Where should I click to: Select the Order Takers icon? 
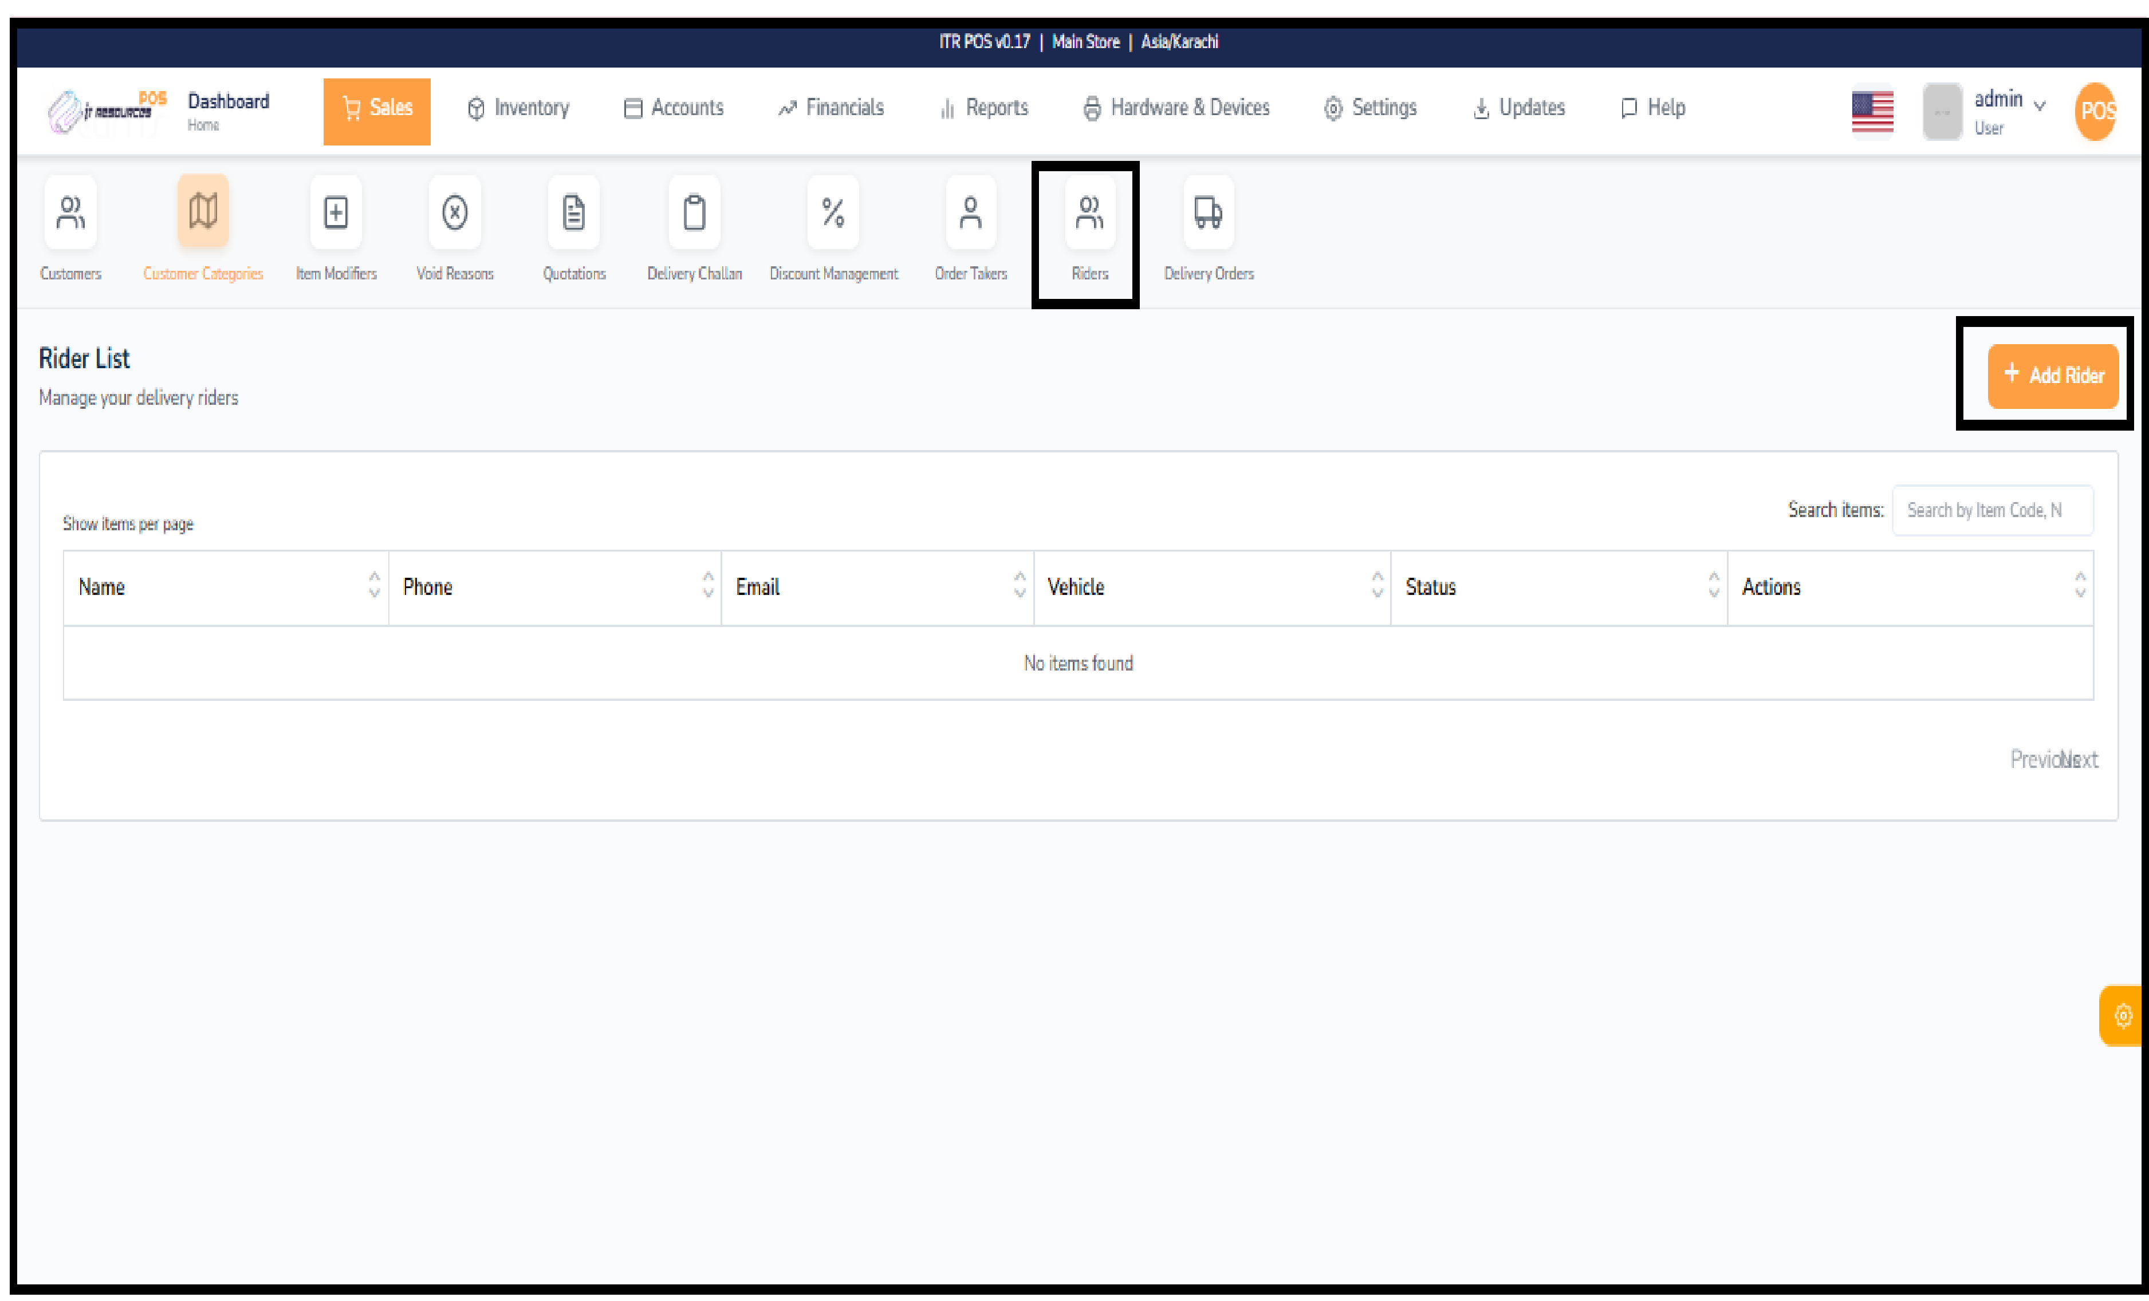tap(970, 228)
